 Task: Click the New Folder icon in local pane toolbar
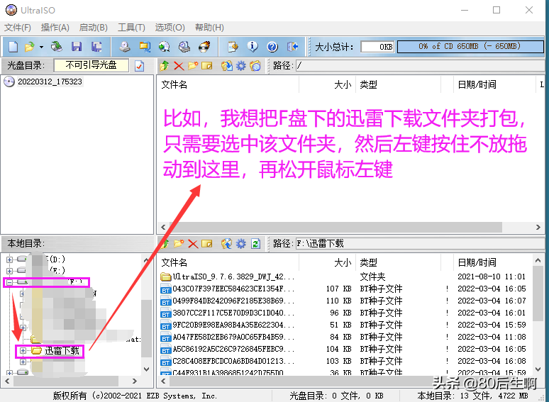click(179, 243)
